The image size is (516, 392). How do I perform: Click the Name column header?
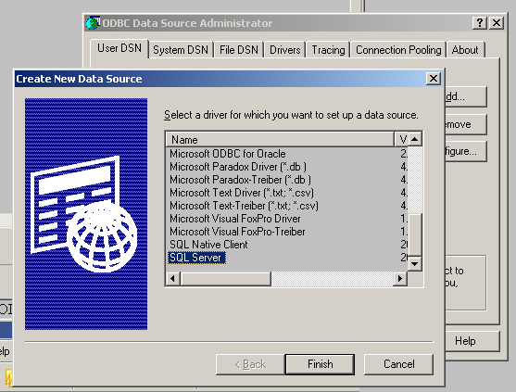(280, 140)
